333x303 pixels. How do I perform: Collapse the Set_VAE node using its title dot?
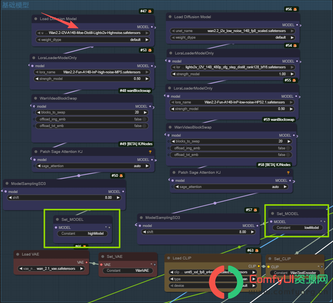click(x=103, y=256)
